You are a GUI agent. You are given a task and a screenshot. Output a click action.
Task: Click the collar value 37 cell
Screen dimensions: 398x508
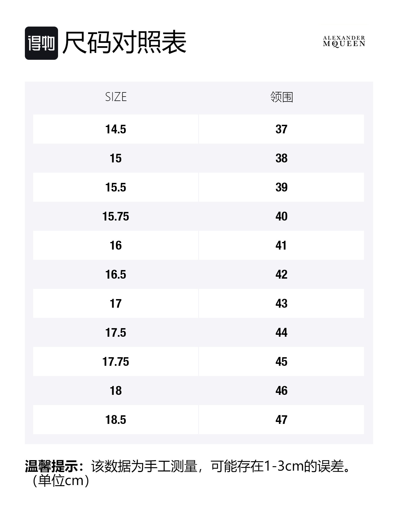click(x=281, y=129)
